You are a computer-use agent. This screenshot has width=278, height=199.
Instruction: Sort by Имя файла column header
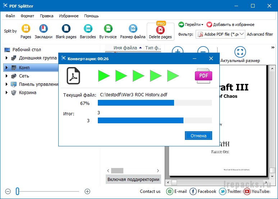click(125, 48)
